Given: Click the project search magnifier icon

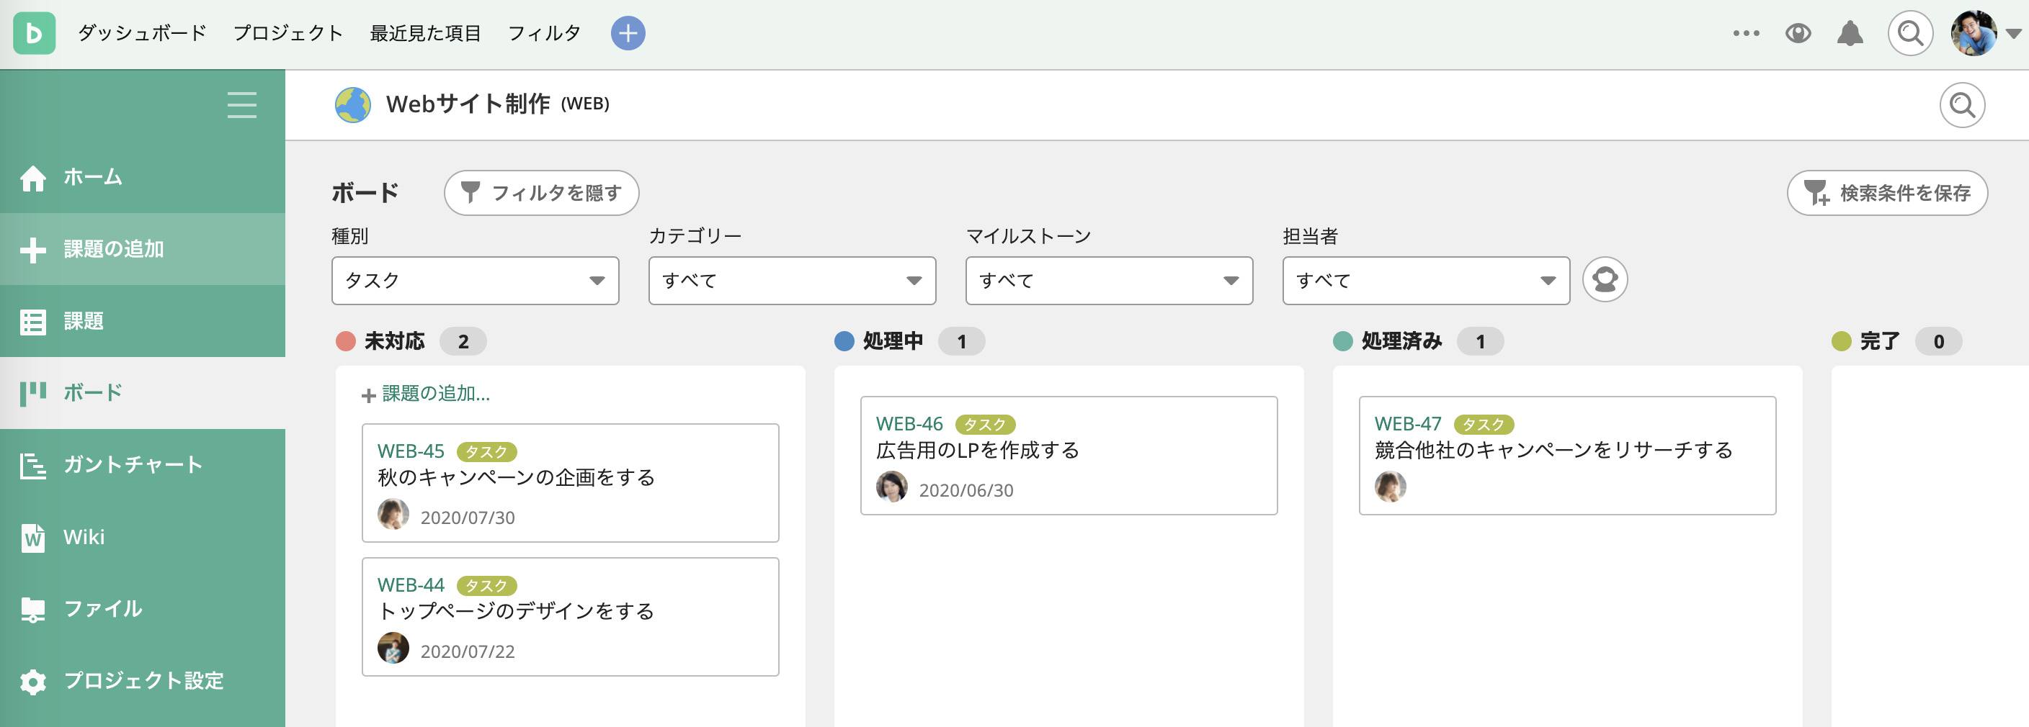Looking at the screenshot, I should 1961,104.
